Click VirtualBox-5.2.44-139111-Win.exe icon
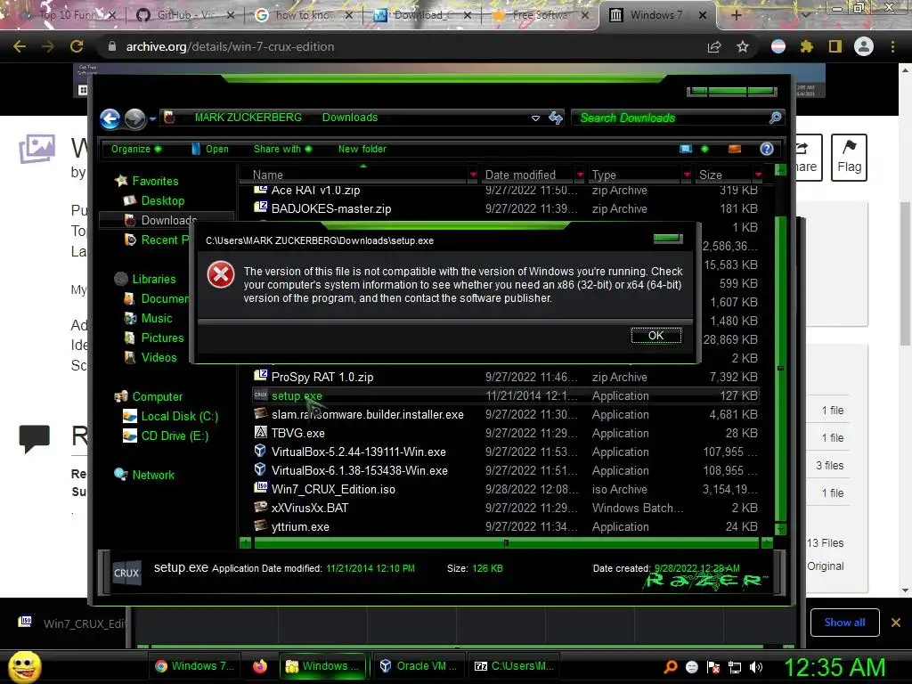The width and height of the screenshot is (912, 684). click(x=261, y=452)
